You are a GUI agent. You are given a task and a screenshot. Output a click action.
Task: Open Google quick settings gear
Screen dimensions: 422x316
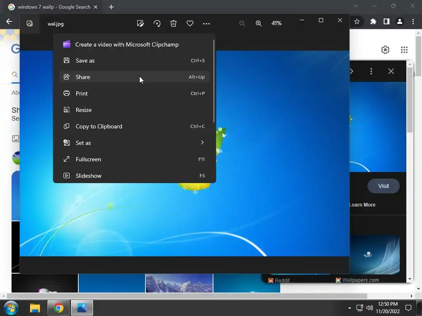[x=385, y=50]
